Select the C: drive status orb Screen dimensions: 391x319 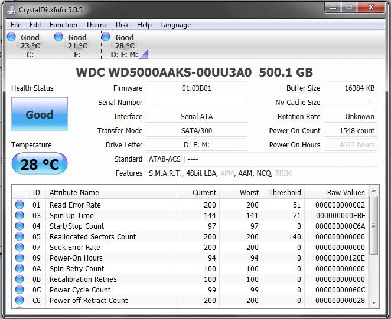pyautogui.click(x=11, y=37)
